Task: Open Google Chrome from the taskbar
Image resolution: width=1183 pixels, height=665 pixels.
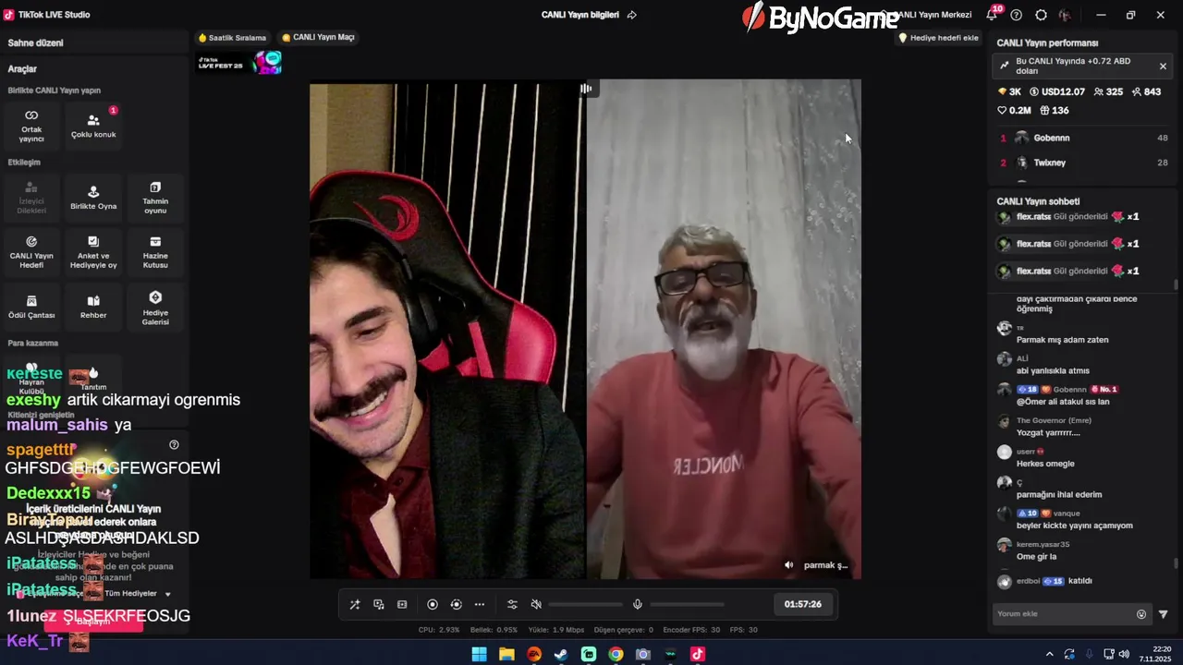Action: [x=616, y=654]
